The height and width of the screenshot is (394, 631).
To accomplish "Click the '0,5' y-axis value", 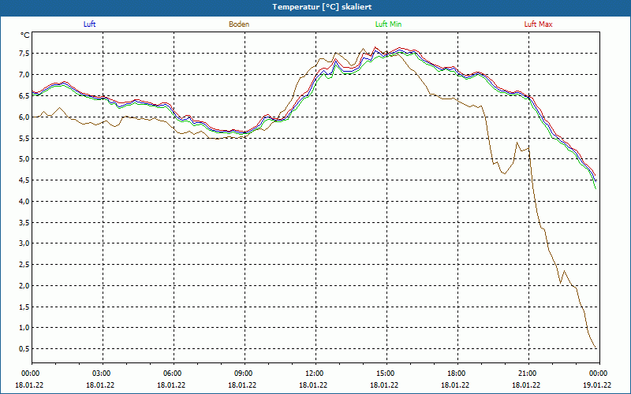I will (x=24, y=348).
